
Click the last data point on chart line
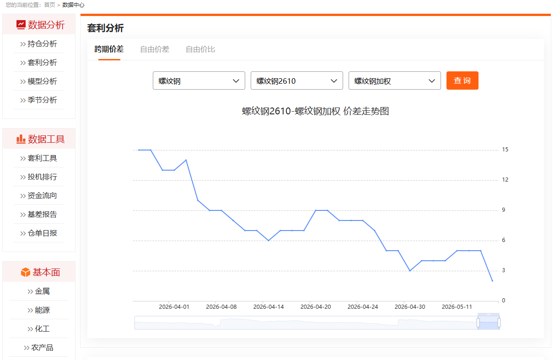pyautogui.click(x=492, y=281)
